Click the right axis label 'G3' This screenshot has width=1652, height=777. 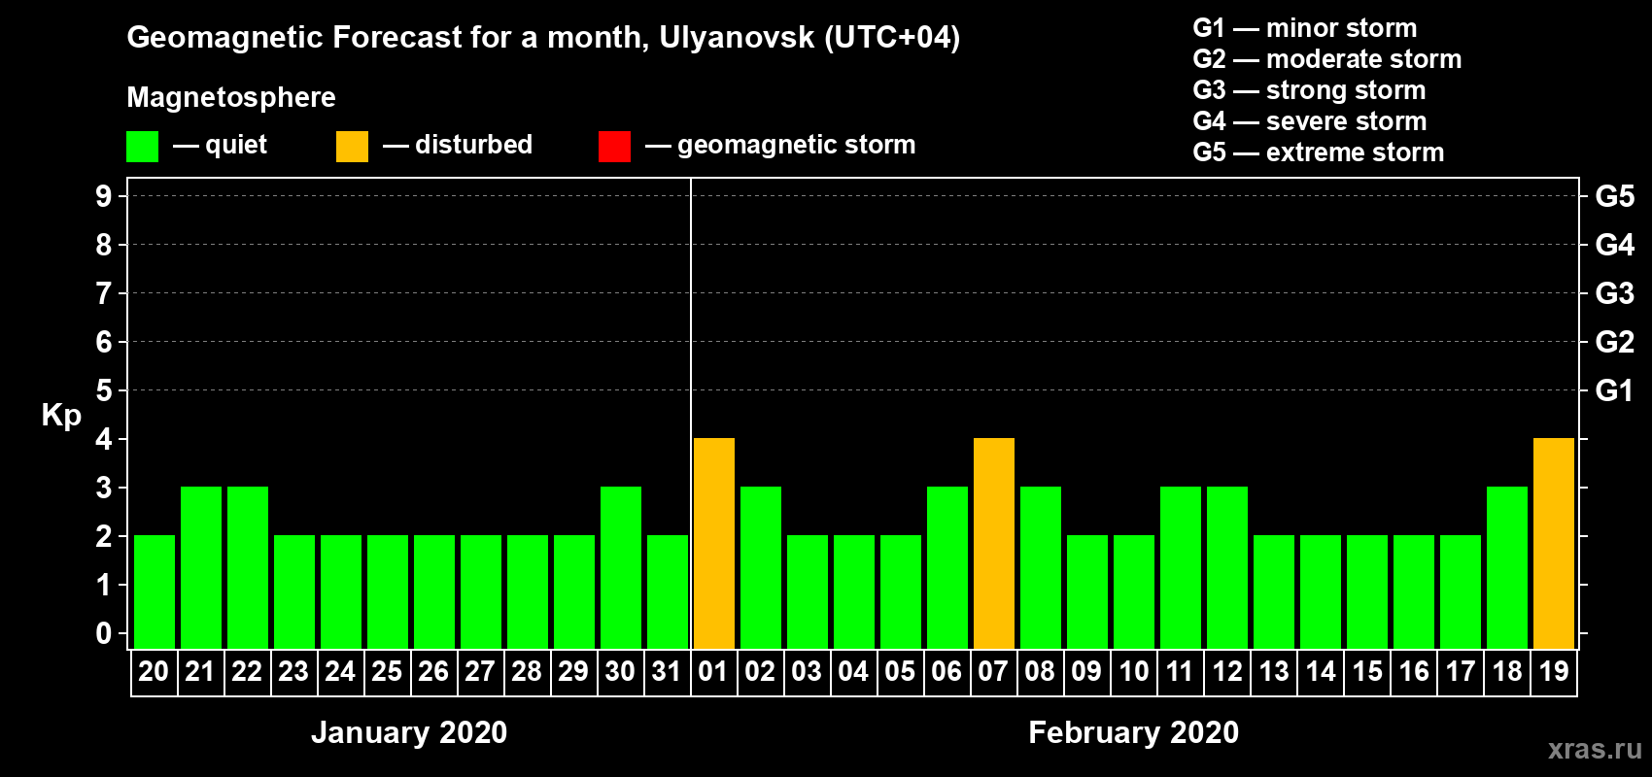(1615, 293)
